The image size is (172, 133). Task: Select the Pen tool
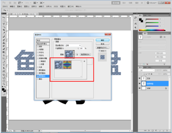[4, 62]
